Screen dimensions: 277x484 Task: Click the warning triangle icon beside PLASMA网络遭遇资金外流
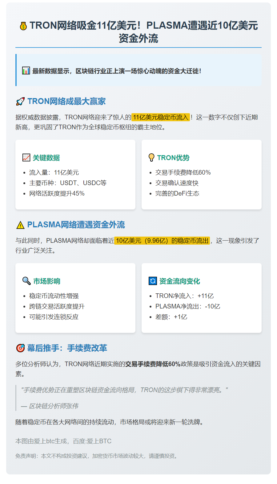[20, 225]
